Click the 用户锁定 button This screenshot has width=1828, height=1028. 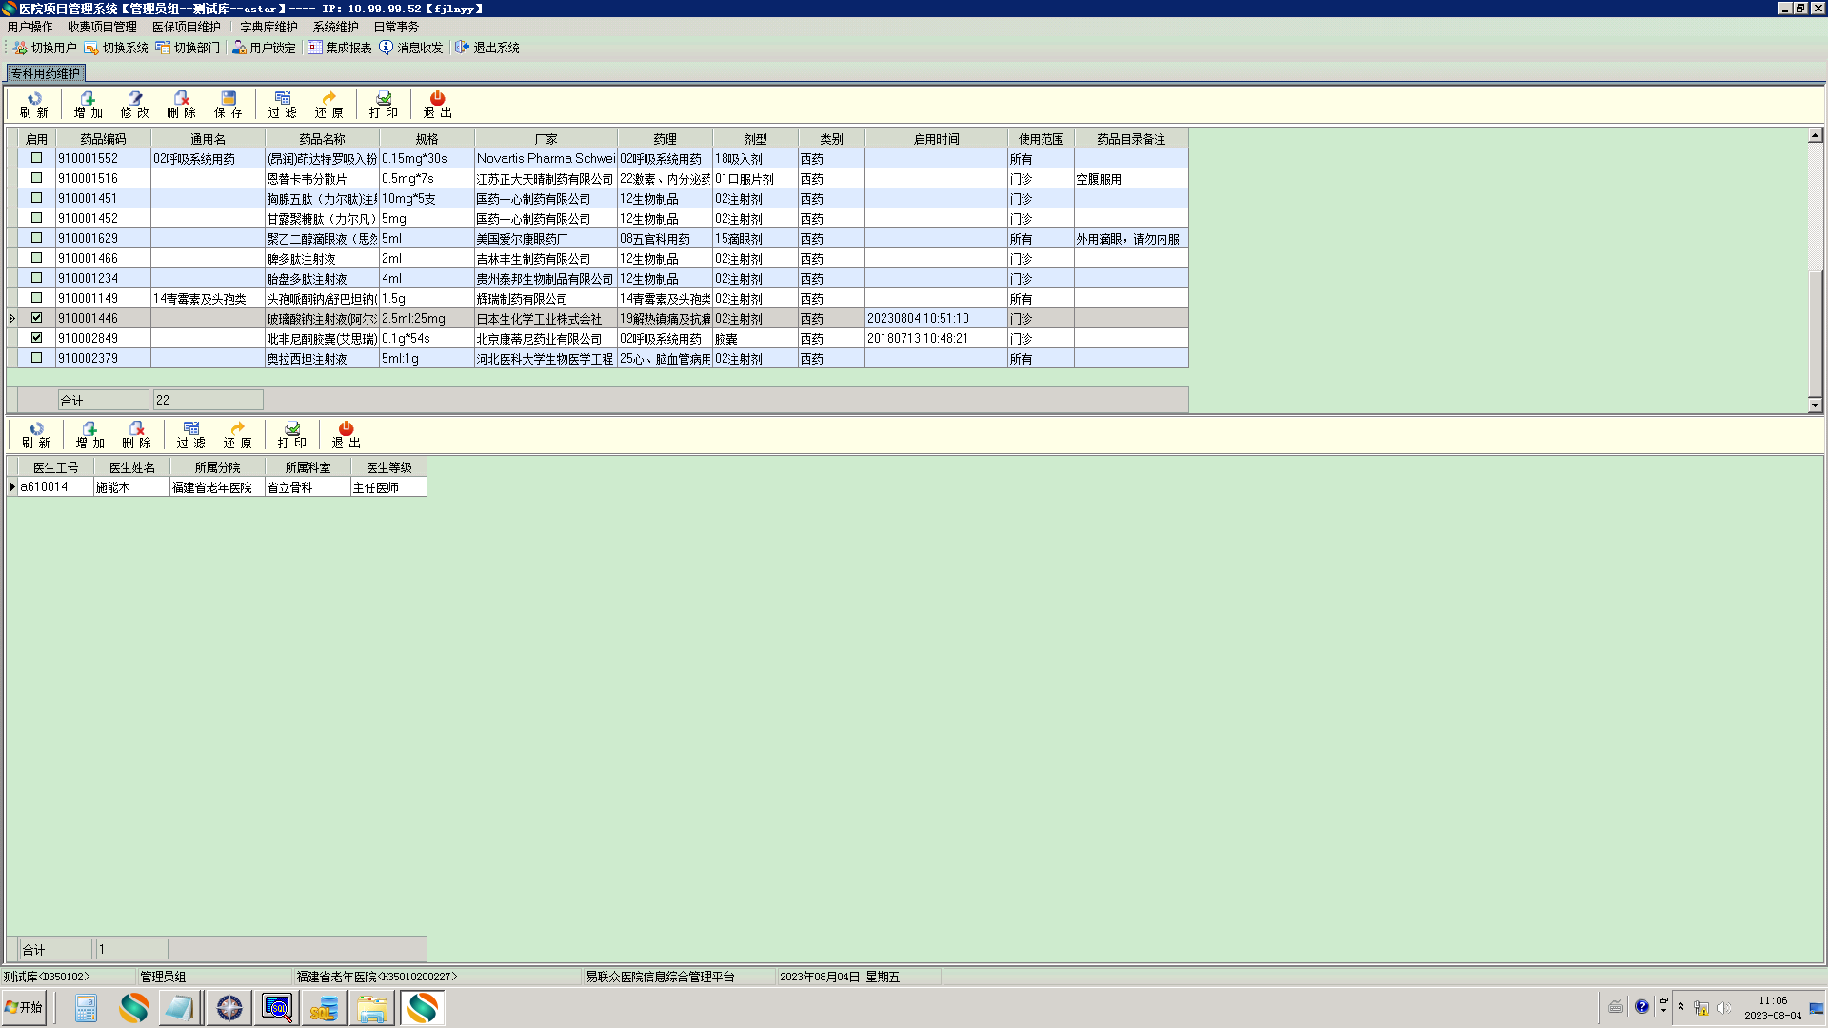(x=265, y=48)
